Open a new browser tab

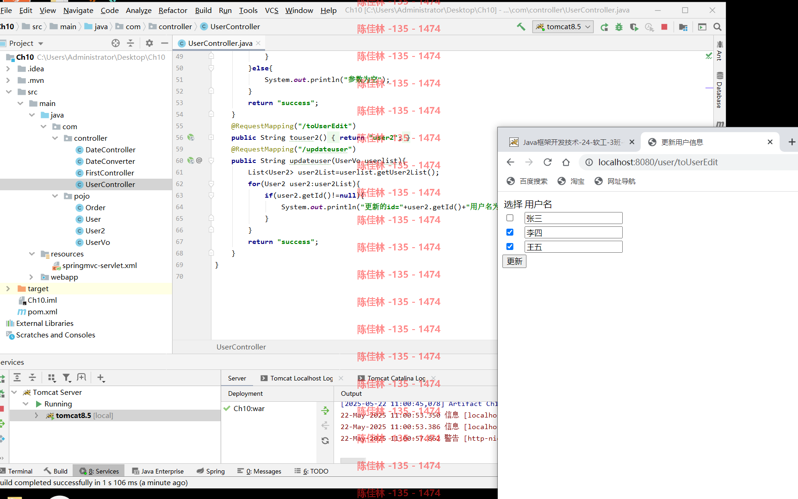click(792, 142)
